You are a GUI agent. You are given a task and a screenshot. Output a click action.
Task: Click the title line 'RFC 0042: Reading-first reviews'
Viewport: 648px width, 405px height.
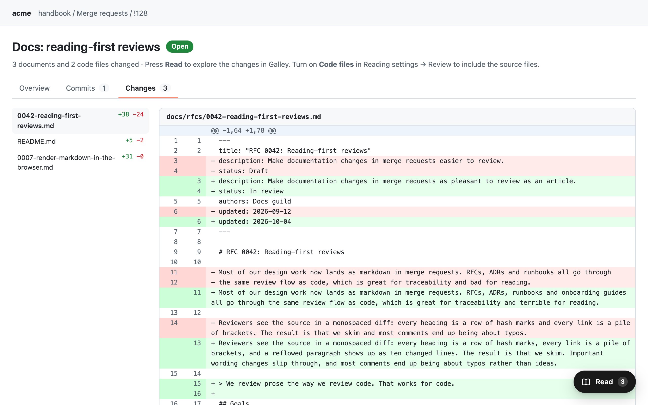397,151
